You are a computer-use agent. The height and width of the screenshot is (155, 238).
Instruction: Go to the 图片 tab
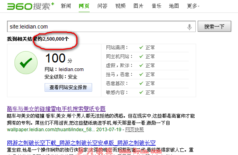point(139,6)
